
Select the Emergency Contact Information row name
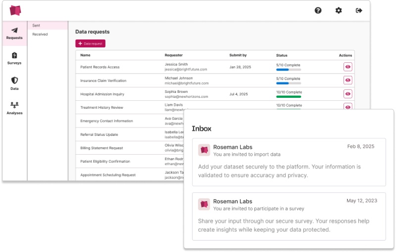coord(106,121)
